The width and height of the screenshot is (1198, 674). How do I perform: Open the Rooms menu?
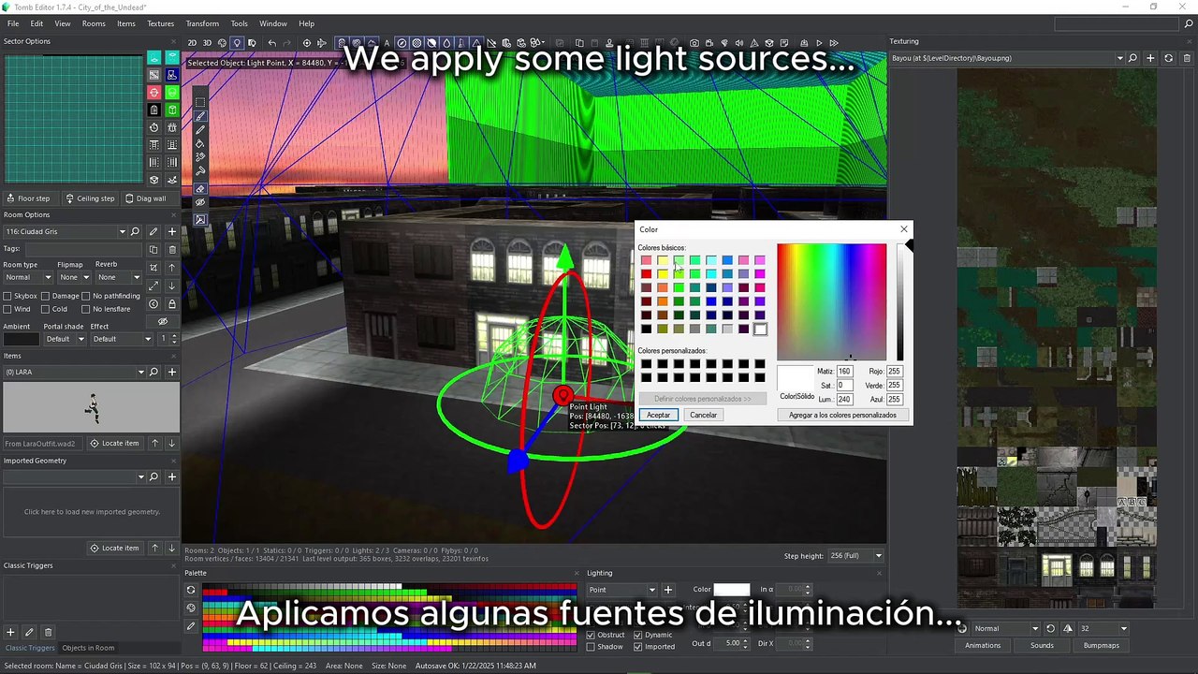point(94,23)
